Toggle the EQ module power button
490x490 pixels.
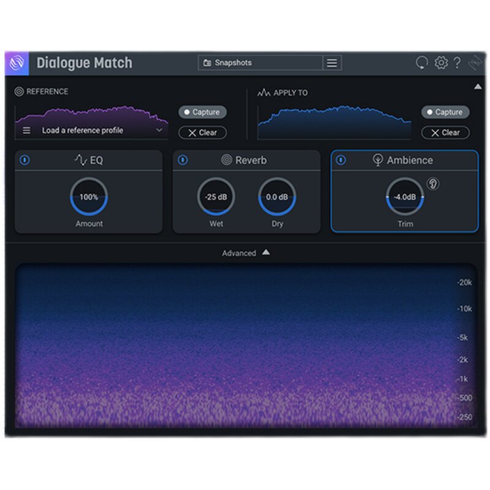24,160
